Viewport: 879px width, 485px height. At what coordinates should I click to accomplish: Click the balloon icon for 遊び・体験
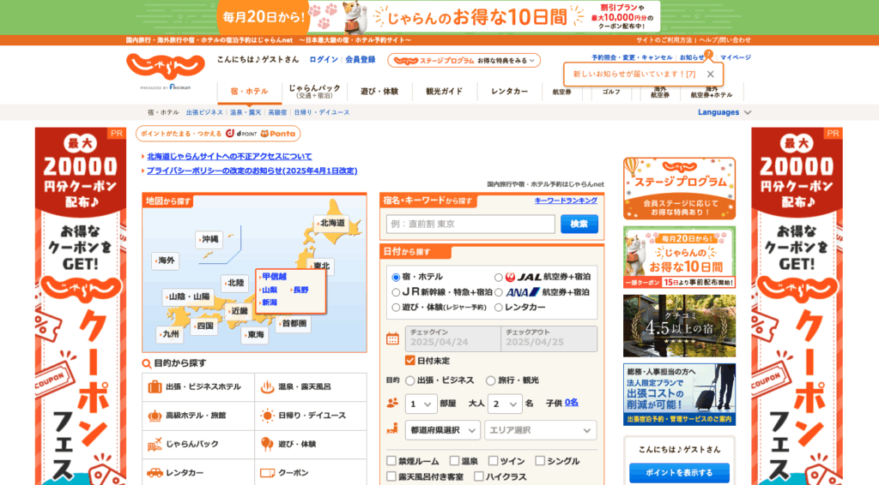tap(268, 444)
